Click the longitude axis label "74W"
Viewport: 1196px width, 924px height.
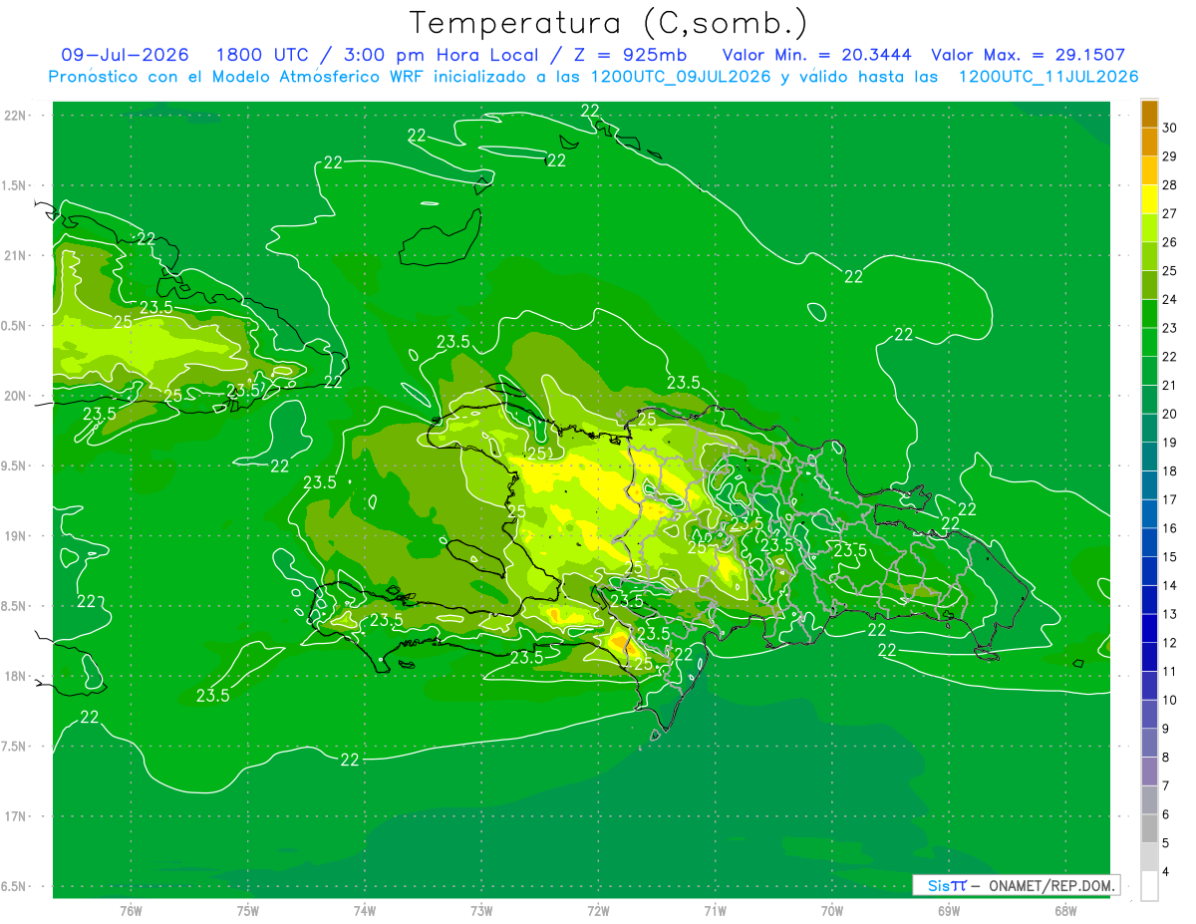pyautogui.click(x=365, y=910)
